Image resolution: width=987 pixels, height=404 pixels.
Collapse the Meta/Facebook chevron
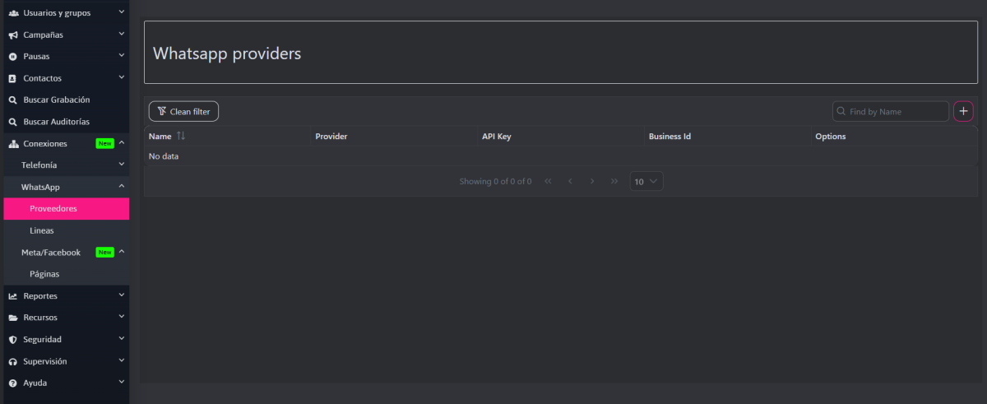(122, 252)
